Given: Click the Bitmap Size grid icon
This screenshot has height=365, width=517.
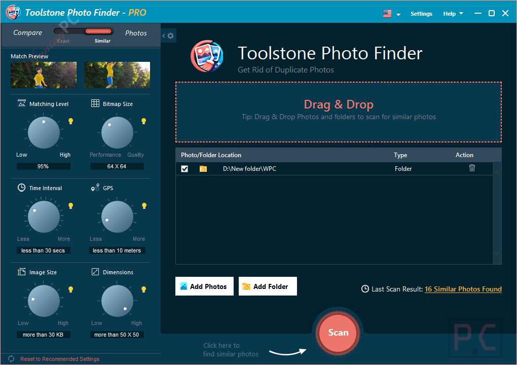Looking at the screenshot, I should 95,103.
